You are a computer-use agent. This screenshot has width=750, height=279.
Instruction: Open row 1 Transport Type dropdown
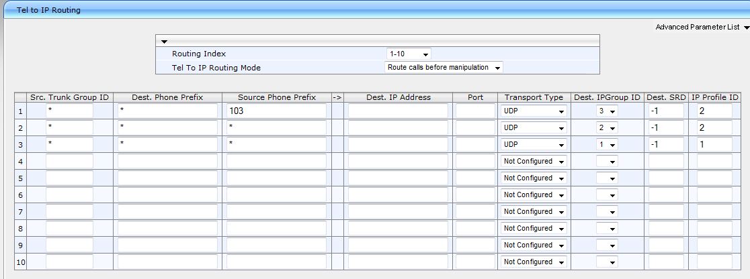[x=534, y=111]
